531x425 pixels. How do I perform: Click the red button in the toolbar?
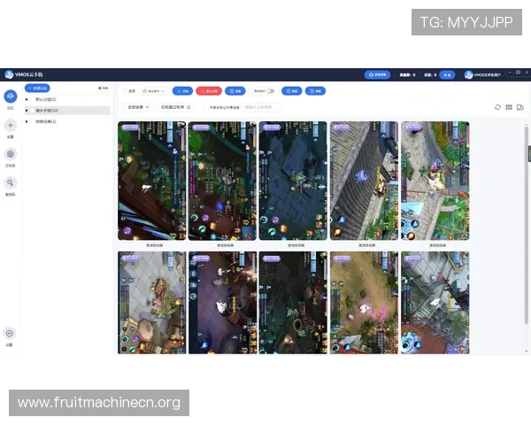point(209,91)
